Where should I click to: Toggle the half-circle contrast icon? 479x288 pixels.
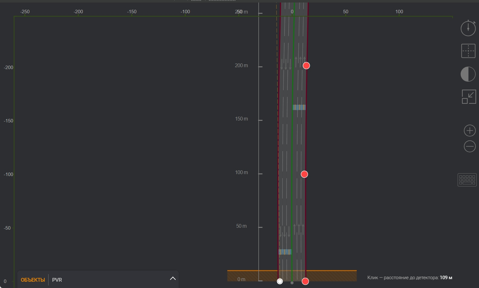(x=468, y=74)
